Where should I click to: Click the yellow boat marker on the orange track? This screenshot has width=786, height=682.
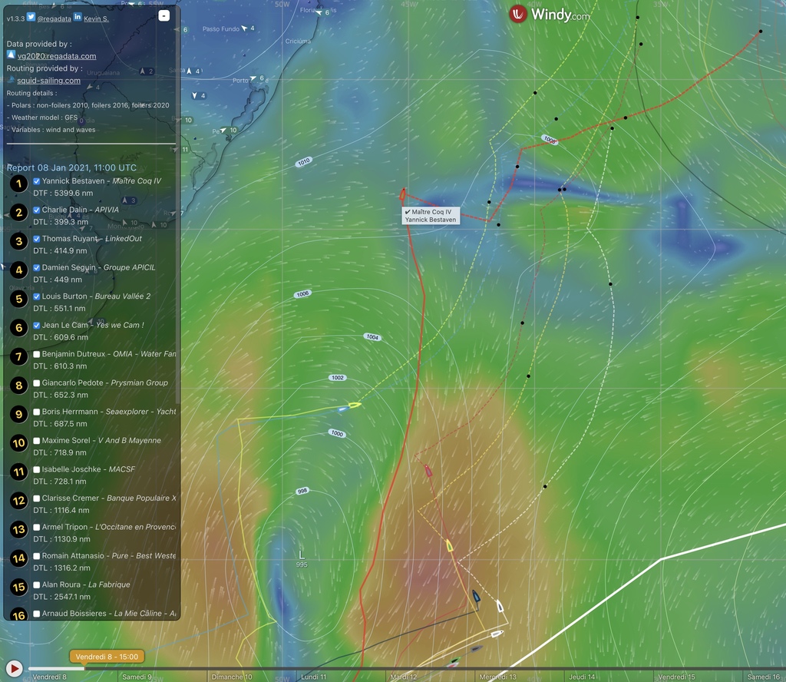(x=450, y=545)
